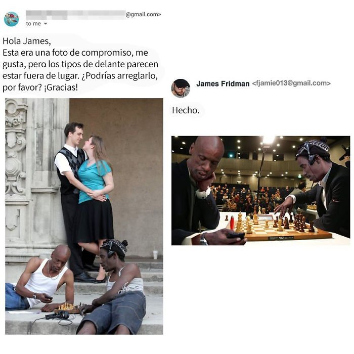354x354 pixels.
Task: Click the red pen beside the tournament board
Action: [x=232, y=223]
